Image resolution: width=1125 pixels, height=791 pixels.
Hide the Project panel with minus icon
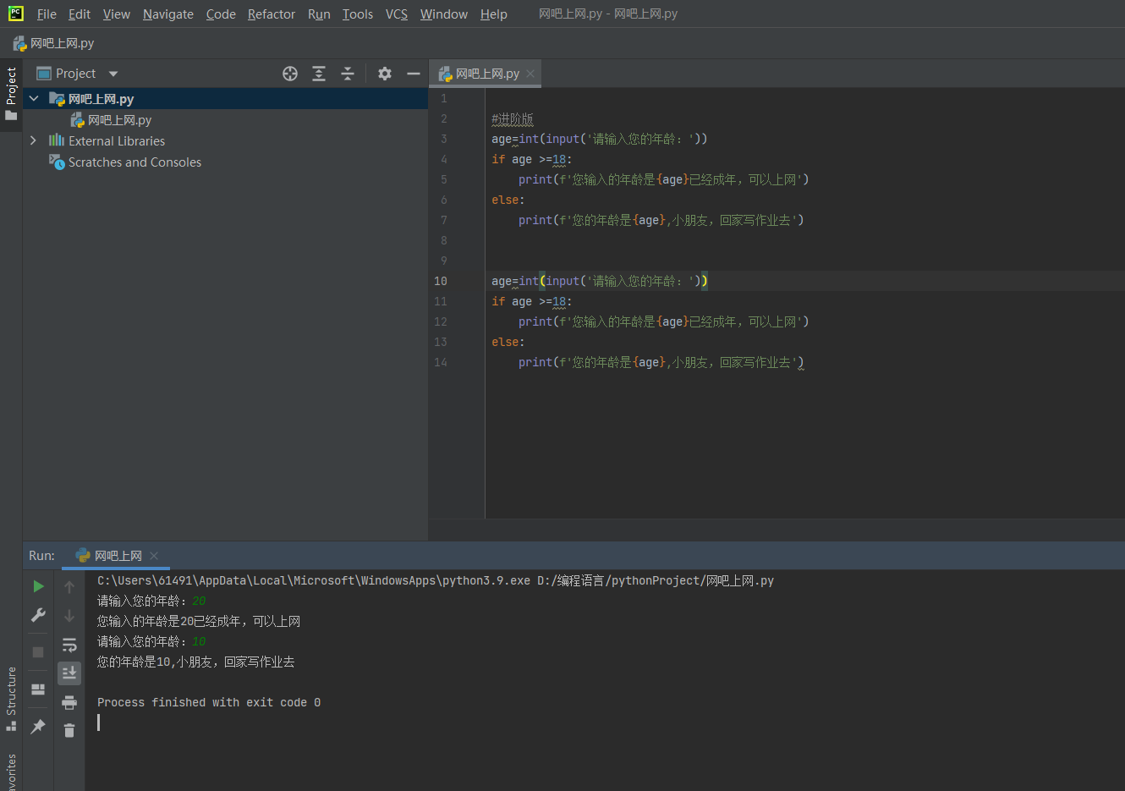tap(414, 74)
